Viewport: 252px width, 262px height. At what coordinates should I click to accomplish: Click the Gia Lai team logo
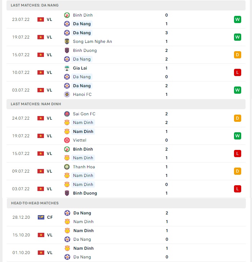coord(67,68)
